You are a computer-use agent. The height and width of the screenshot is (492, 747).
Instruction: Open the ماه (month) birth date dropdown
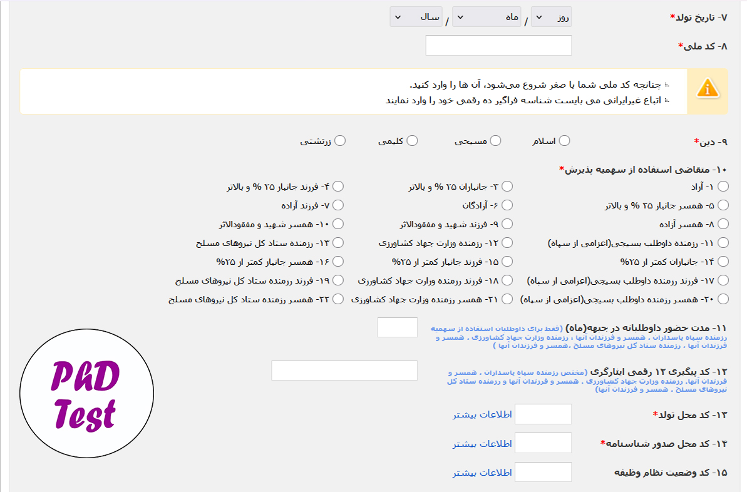click(x=487, y=17)
